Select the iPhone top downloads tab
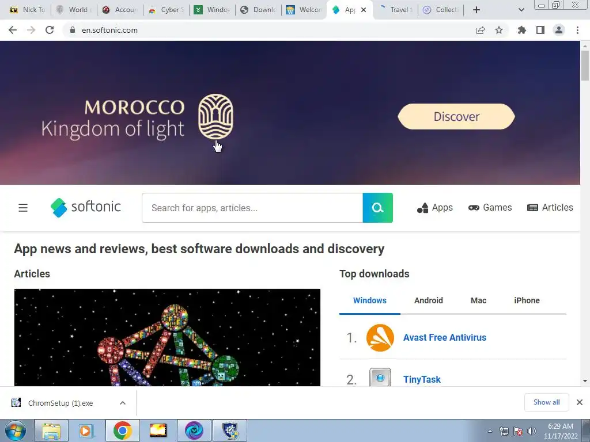This screenshot has width=590, height=442. point(527,300)
